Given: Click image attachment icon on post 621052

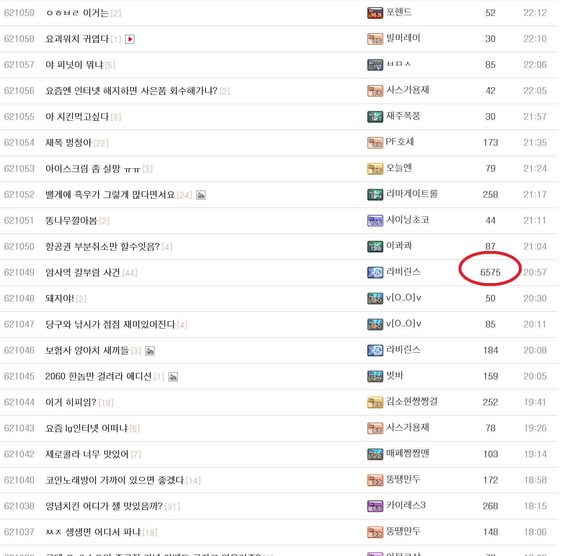Looking at the screenshot, I should (x=201, y=195).
